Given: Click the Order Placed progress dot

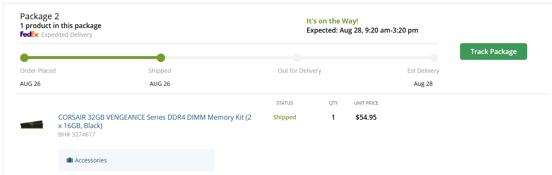Looking at the screenshot, I should pos(24,58).
